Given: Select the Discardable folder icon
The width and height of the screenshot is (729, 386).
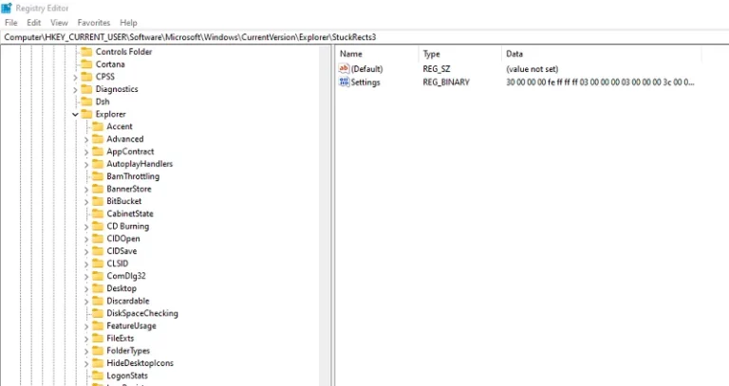Looking at the screenshot, I should click(x=98, y=301).
